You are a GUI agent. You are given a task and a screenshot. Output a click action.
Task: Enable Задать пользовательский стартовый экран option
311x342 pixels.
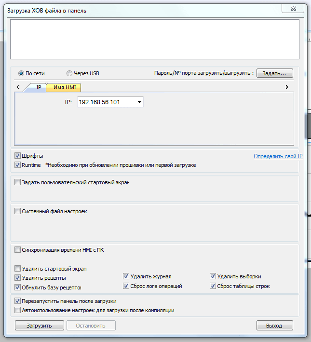[18, 183]
